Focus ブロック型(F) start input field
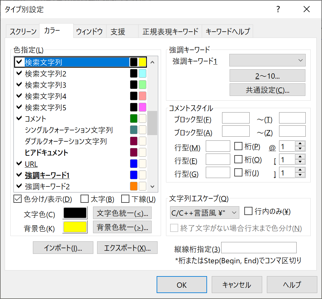 [236, 118]
